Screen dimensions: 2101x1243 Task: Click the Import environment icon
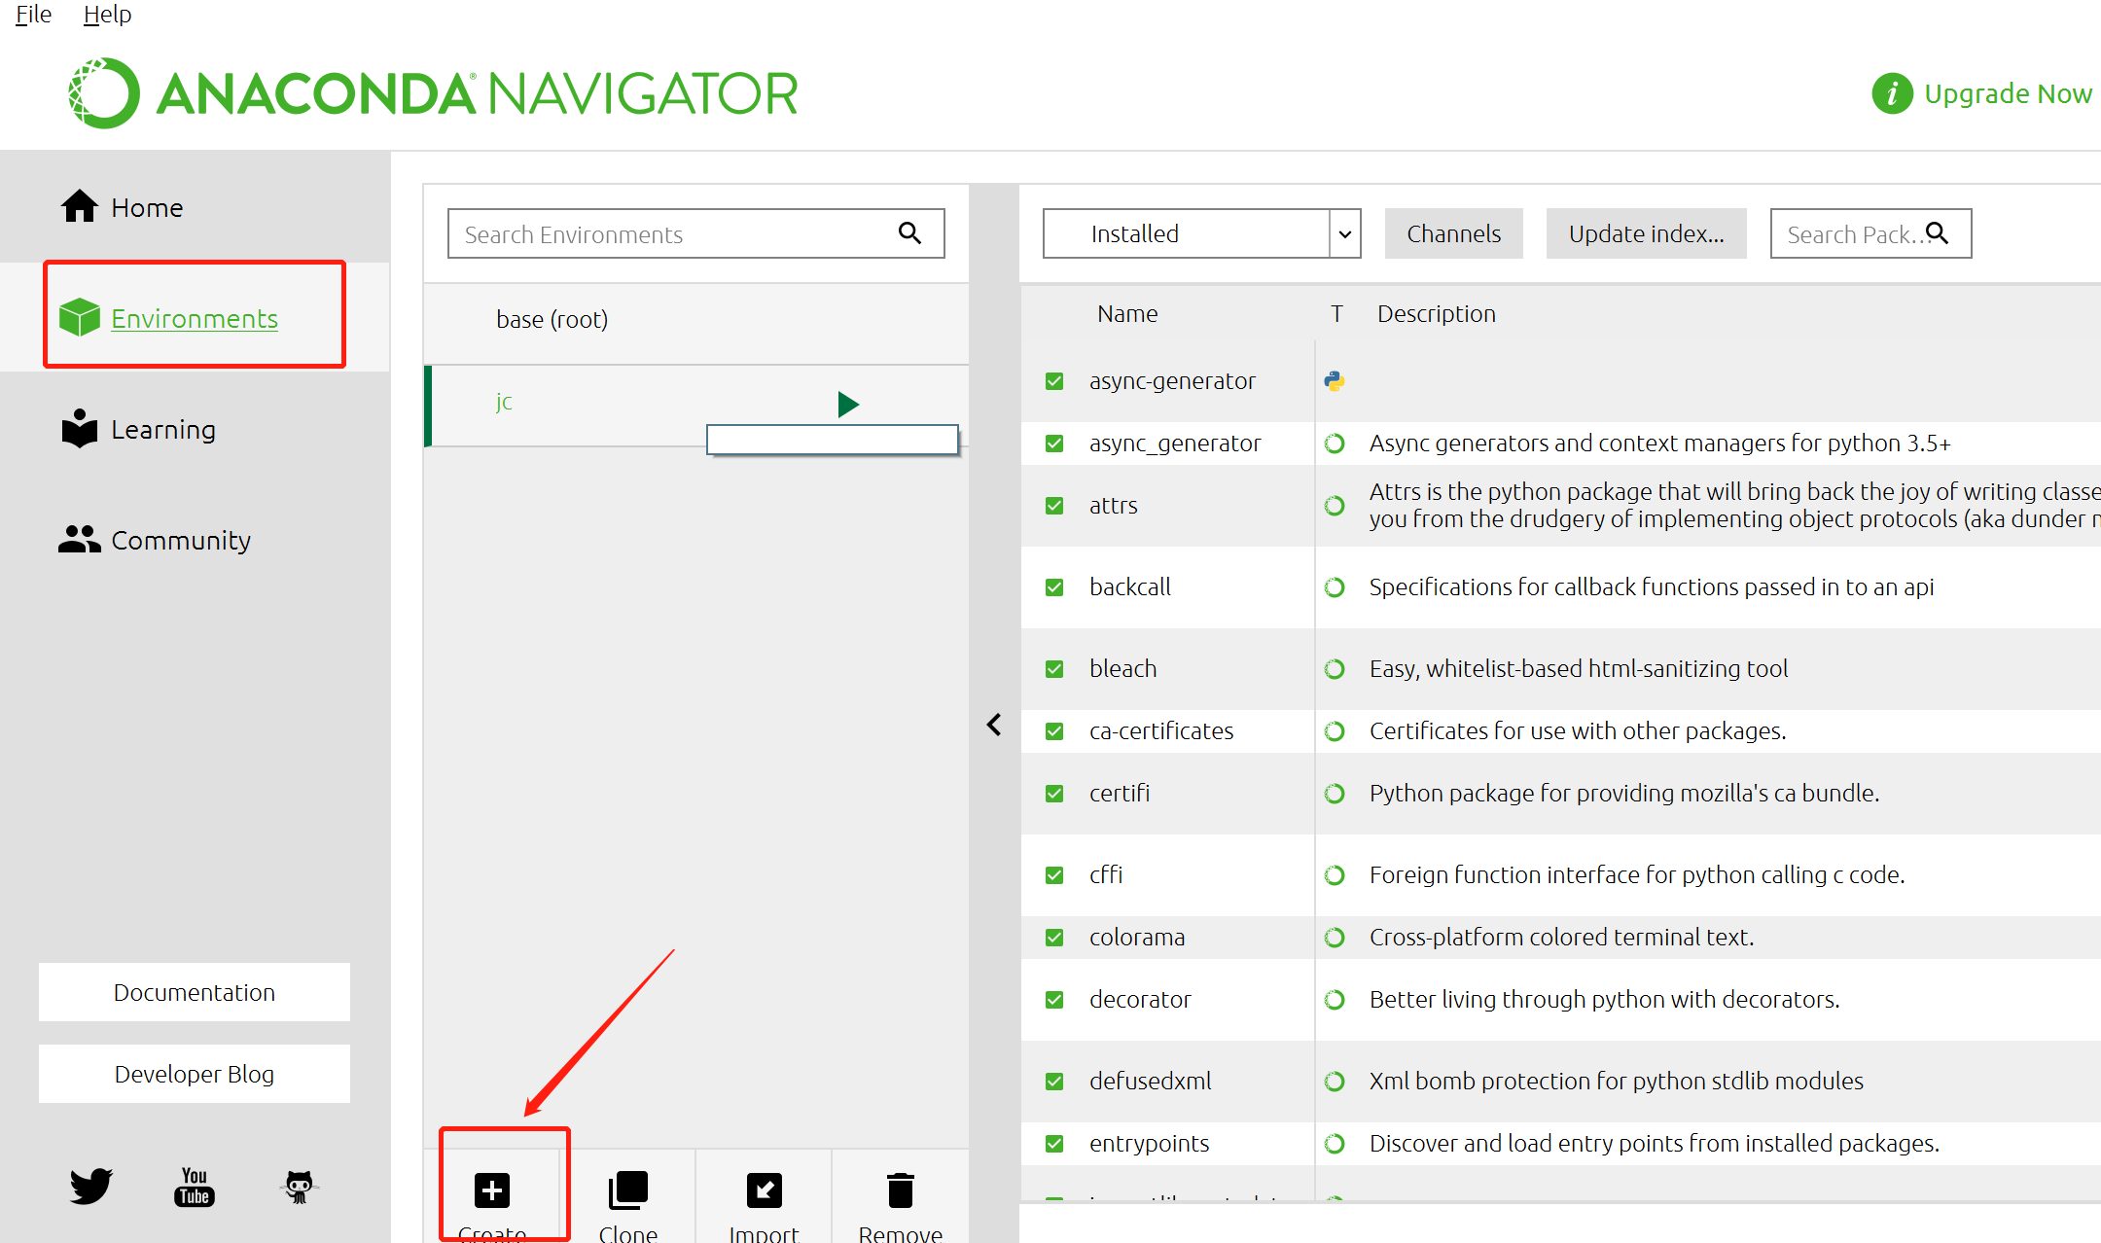764,1190
